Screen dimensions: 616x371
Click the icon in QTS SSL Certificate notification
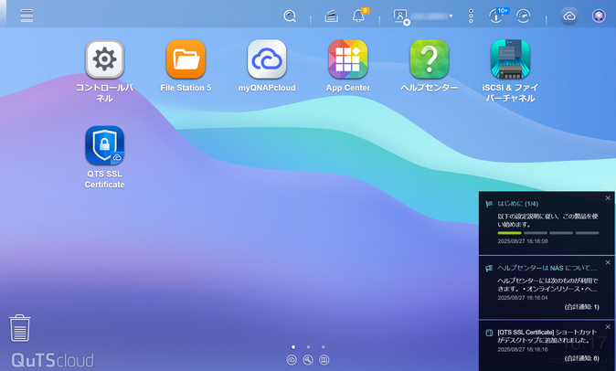pyautogui.click(x=489, y=333)
